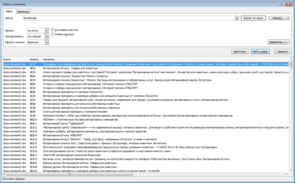The height and width of the screenshot is (183, 295).
Task: Select the result 'Купить ветеринарные препараты | Компания ИнноВет'
Action: pyautogui.click(x=146, y=112)
